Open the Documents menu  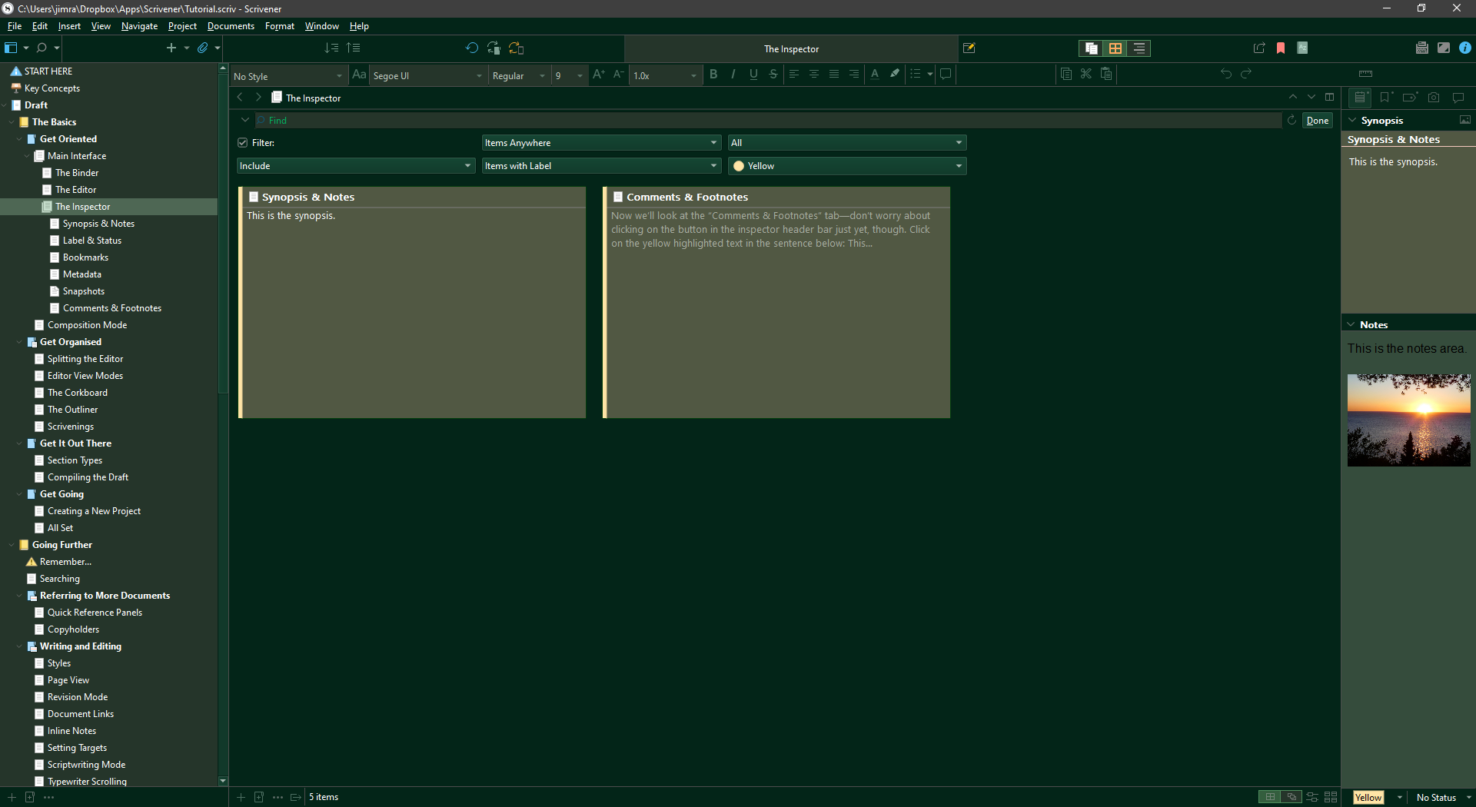point(231,26)
